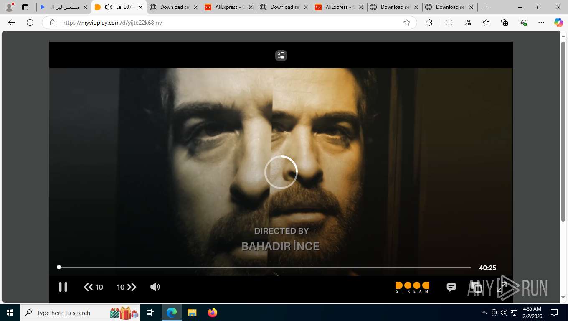Viewport: 568px width, 321px height.
Task: Open Browser essentials heart icon
Action: pos(523,23)
